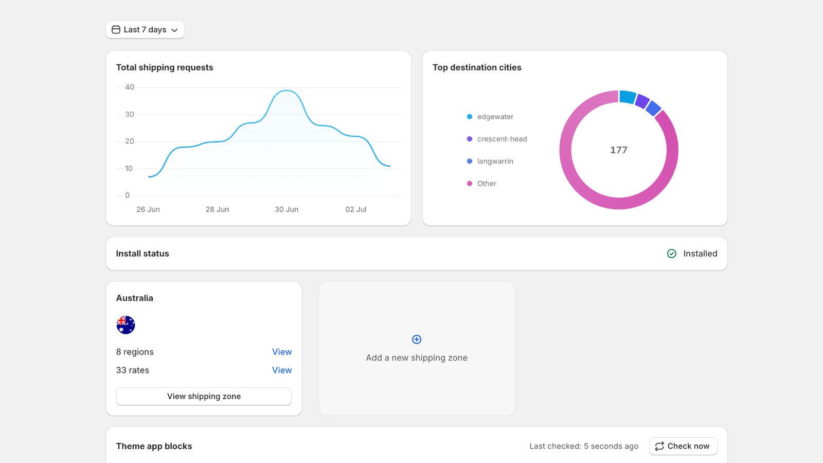The image size is (823, 463).
Task: Click the Top destination cities heading
Action: pyautogui.click(x=477, y=67)
